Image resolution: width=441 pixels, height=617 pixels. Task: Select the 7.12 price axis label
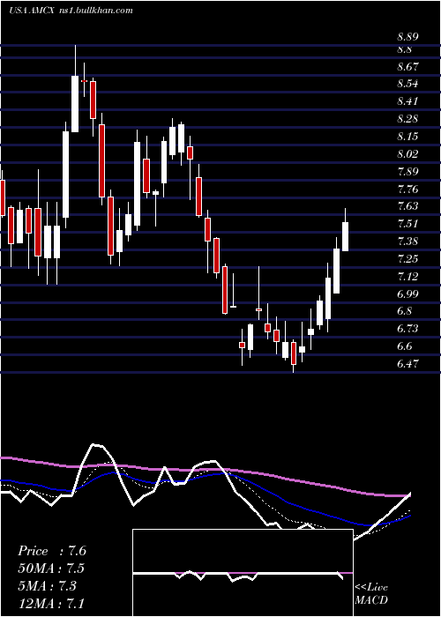click(407, 276)
